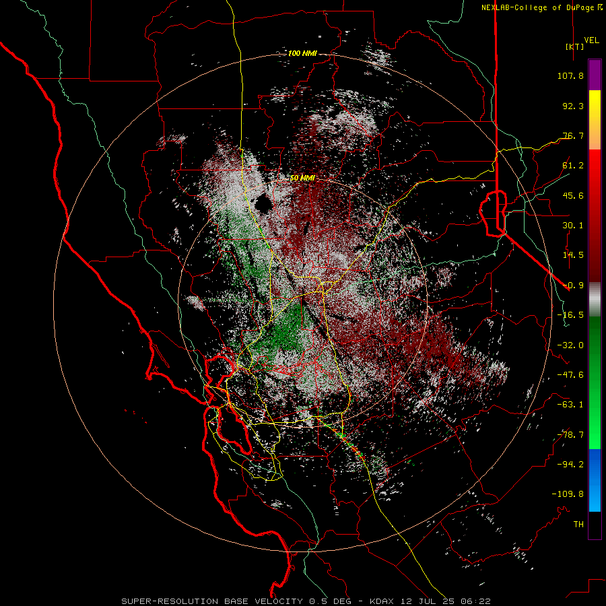Pick the purple segment of the color bar
This screenshot has height=606, width=606.
pyautogui.click(x=595, y=75)
